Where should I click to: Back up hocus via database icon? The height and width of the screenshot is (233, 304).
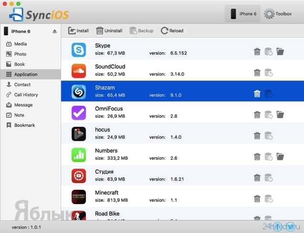point(269,136)
